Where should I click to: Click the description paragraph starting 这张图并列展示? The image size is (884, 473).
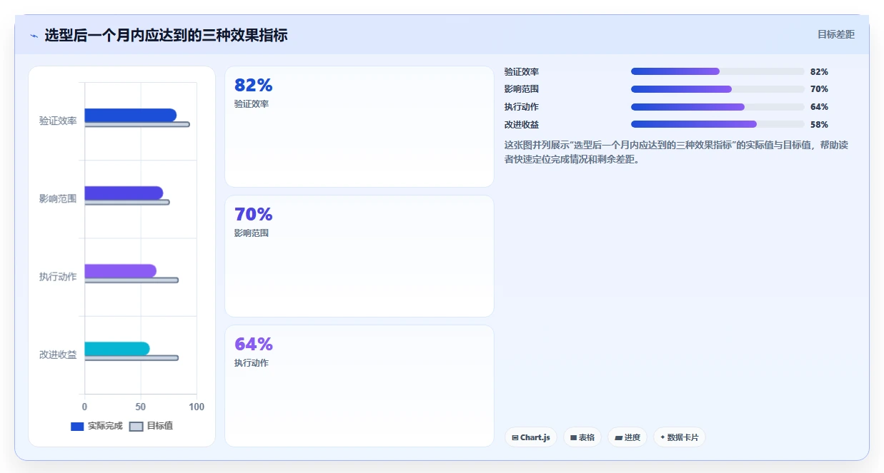tap(676, 152)
